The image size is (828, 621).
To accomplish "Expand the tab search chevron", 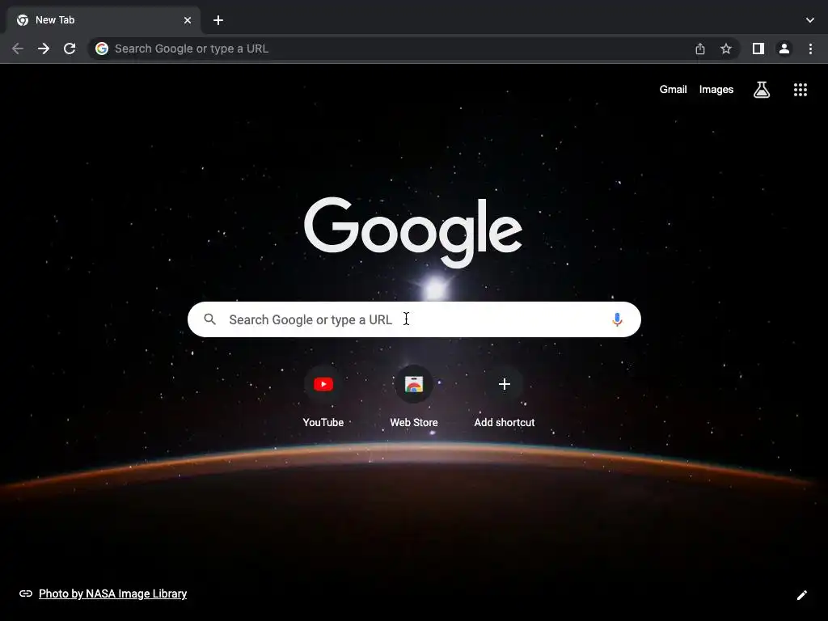I will click(810, 20).
